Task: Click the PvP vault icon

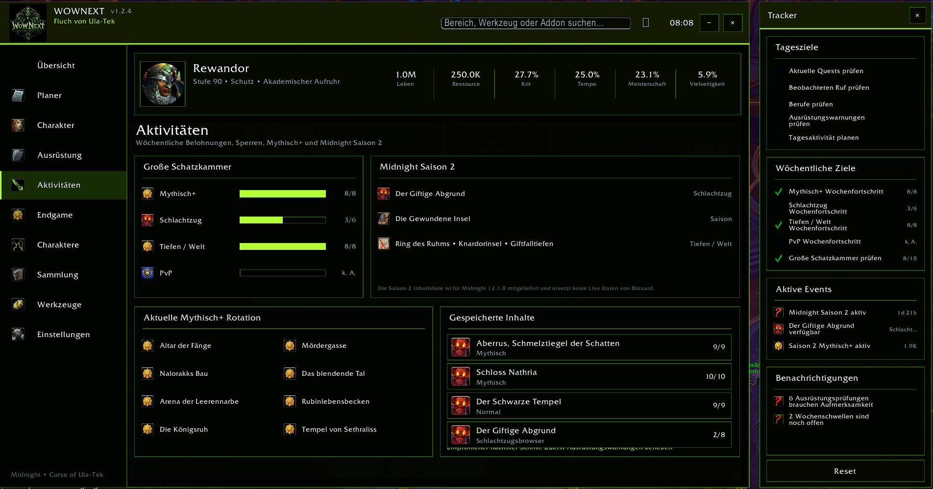Action: point(147,273)
